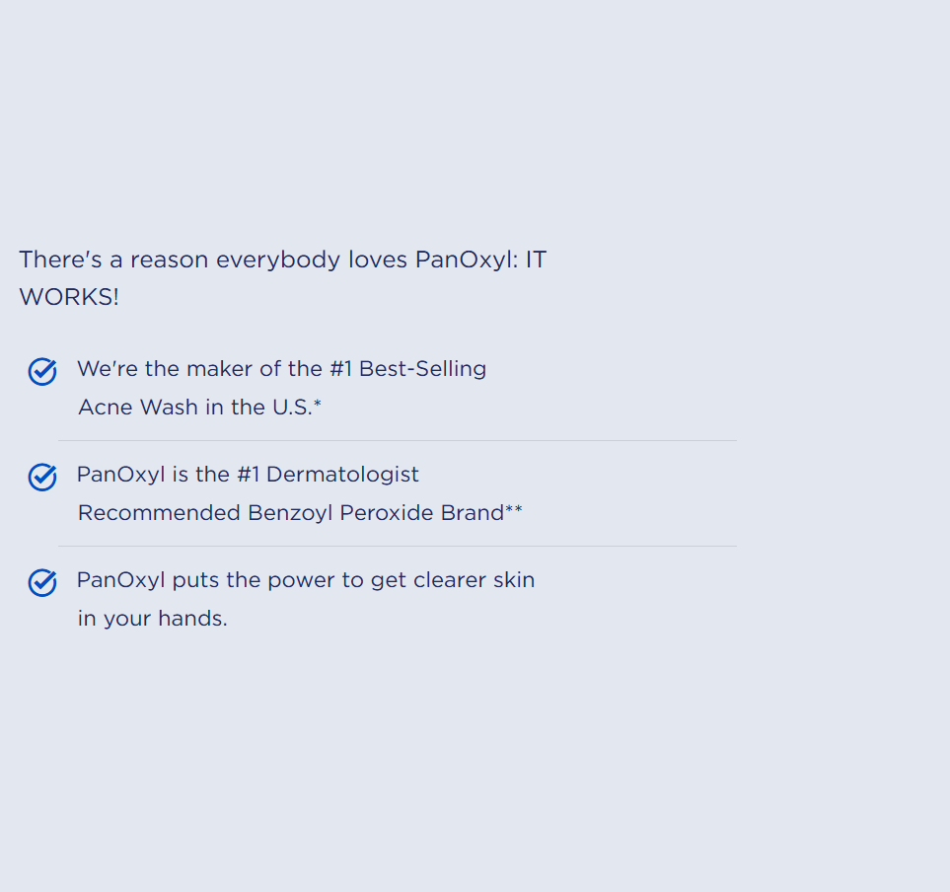This screenshot has height=892, width=950.
Task: Click the word "Benzoyl" in the second item
Action: 291,513
